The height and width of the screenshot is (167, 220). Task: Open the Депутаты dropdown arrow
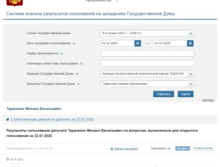click(x=191, y=84)
